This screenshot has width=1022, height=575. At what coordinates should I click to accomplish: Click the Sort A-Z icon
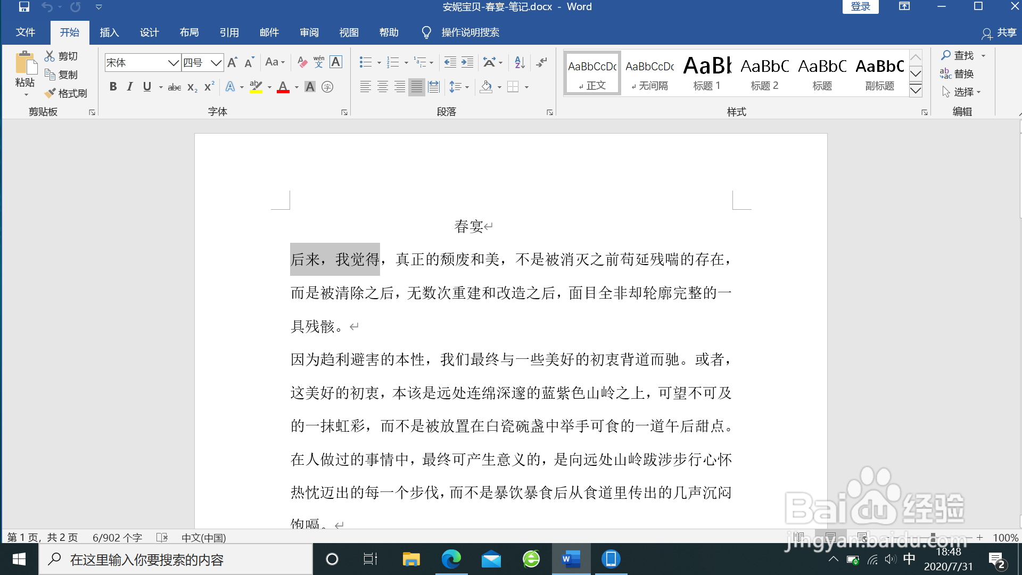[x=520, y=62]
